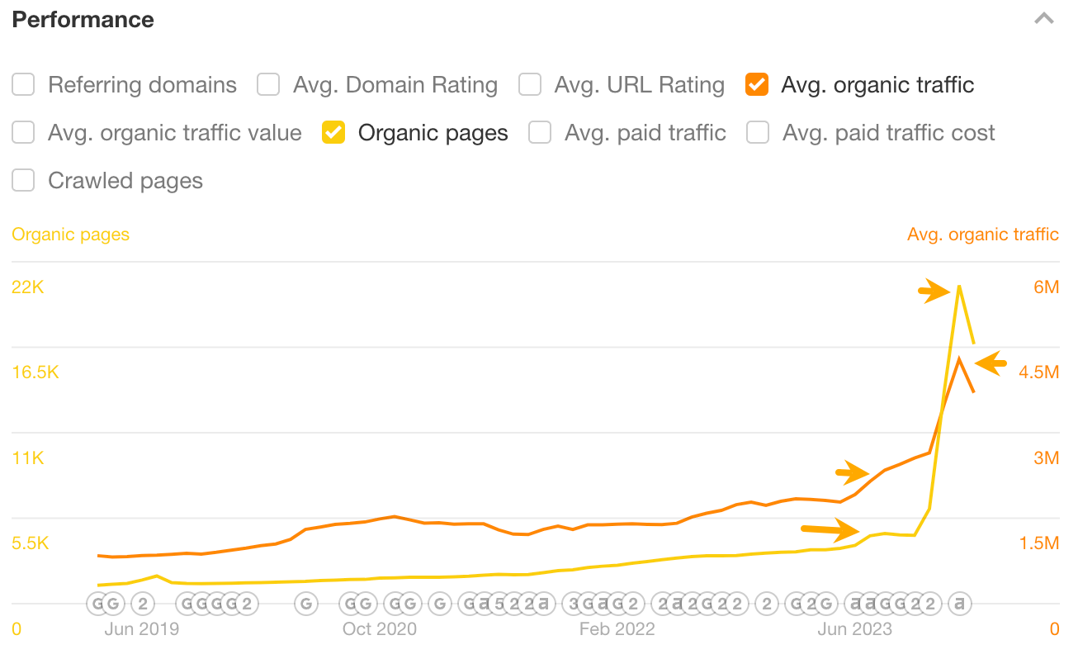Click the Organic pages axis legend label

[70, 234]
